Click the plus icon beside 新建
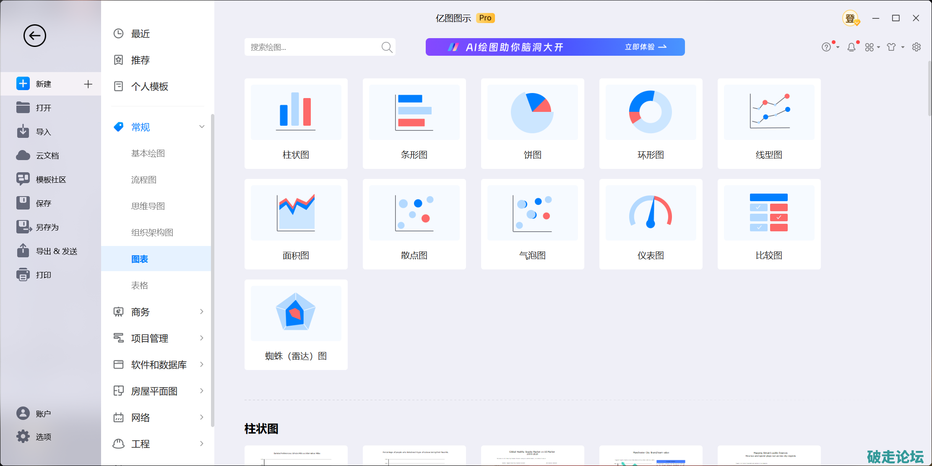932x466 pixels. tap(88, 84)
